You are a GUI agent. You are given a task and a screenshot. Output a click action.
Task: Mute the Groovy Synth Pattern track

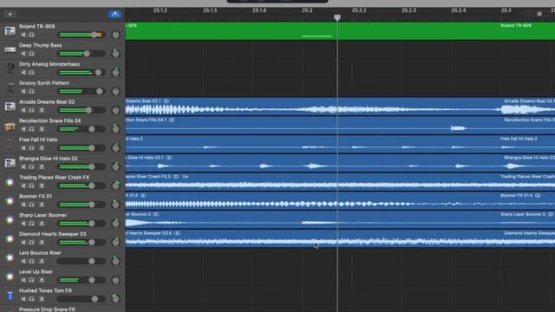click(23, 91)
